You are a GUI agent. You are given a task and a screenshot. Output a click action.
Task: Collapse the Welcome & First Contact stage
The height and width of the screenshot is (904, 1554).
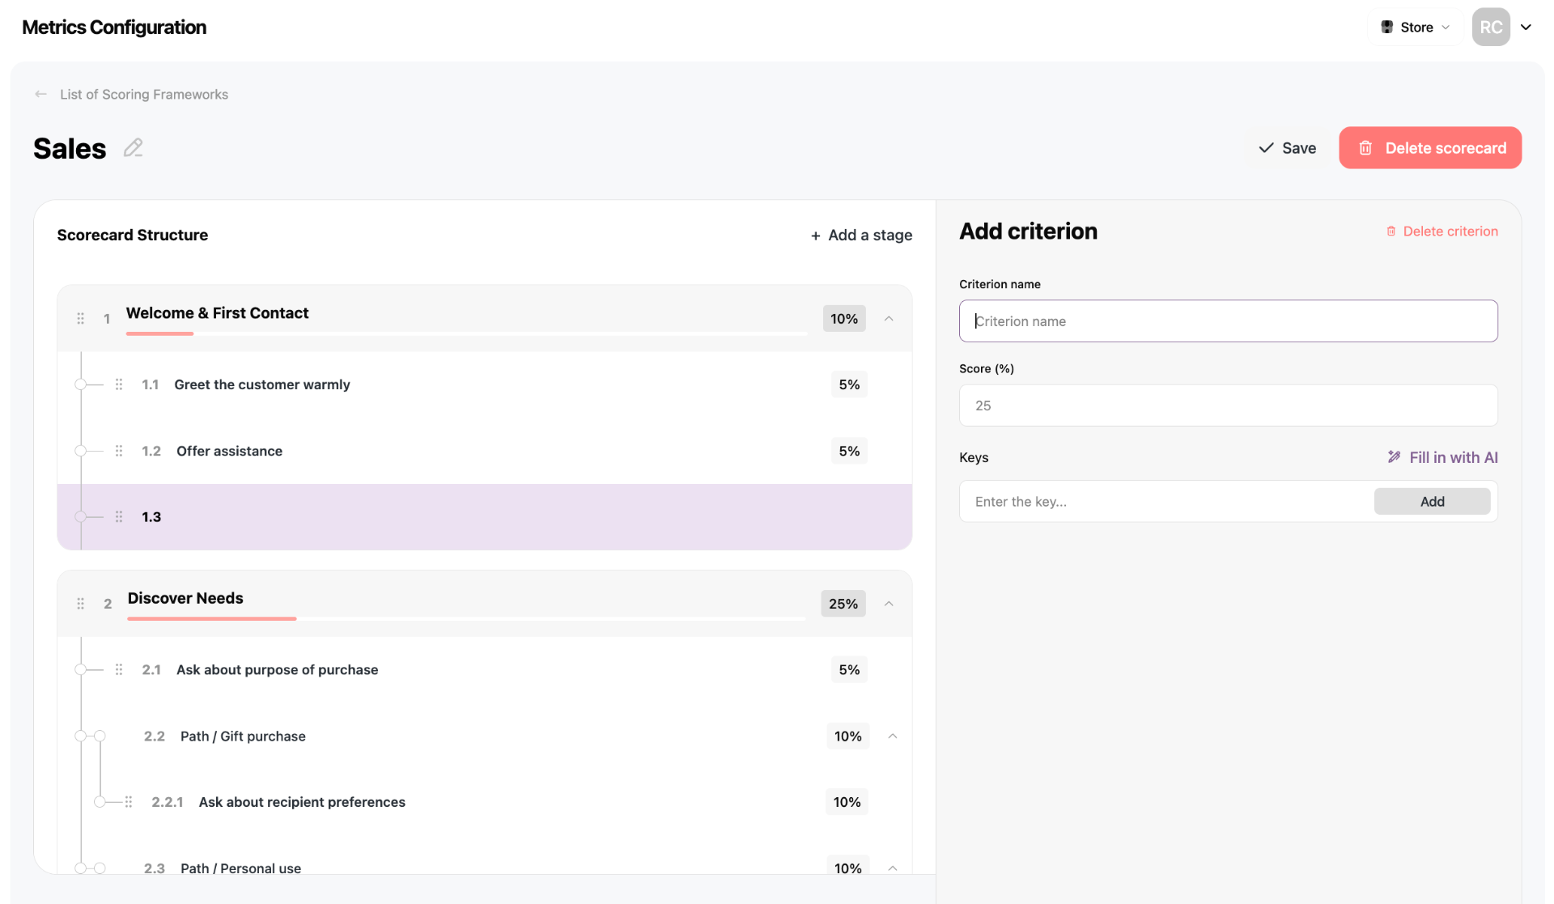point(889,319)
